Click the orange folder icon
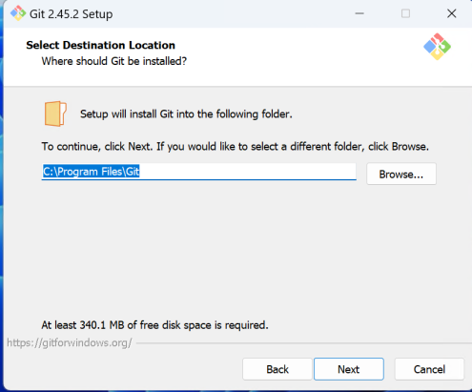The width and height of the screenshot is (472, 392). coord(55,113)
